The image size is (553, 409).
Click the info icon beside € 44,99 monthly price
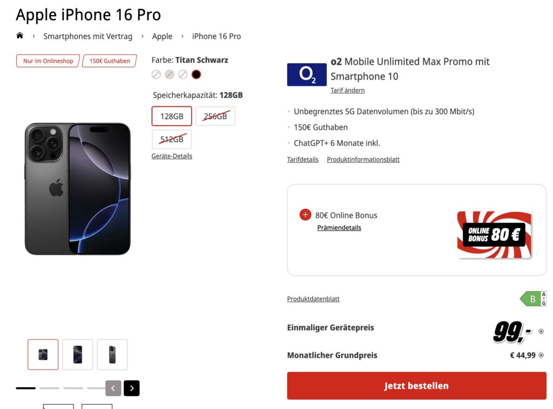(541, 355)
